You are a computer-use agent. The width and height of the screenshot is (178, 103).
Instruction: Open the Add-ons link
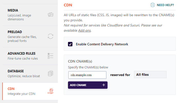pos(84,31)
